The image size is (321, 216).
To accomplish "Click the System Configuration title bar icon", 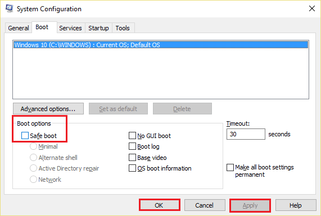I will pyautogui.click(x=9, y=8).
